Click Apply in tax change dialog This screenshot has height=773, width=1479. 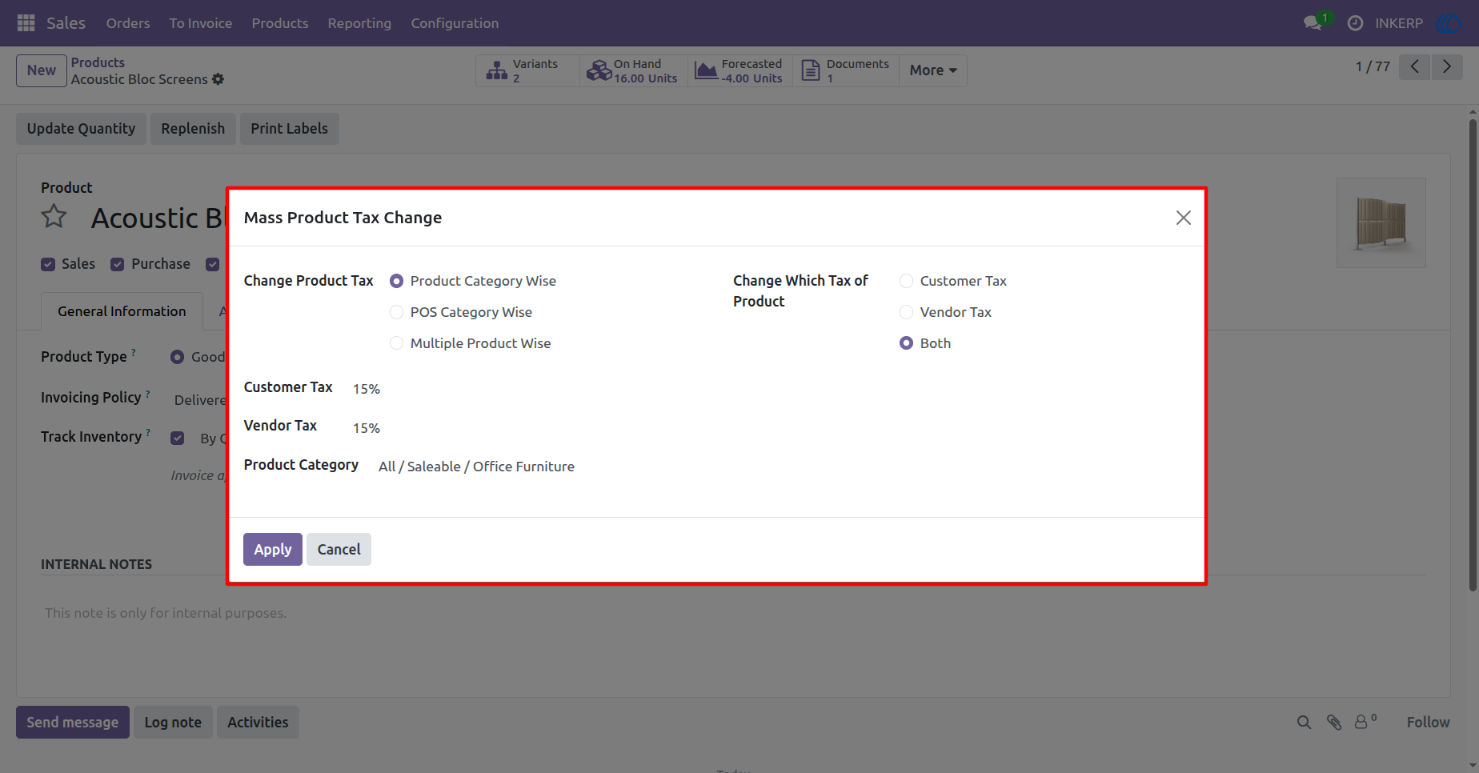[x=273, y=550]
